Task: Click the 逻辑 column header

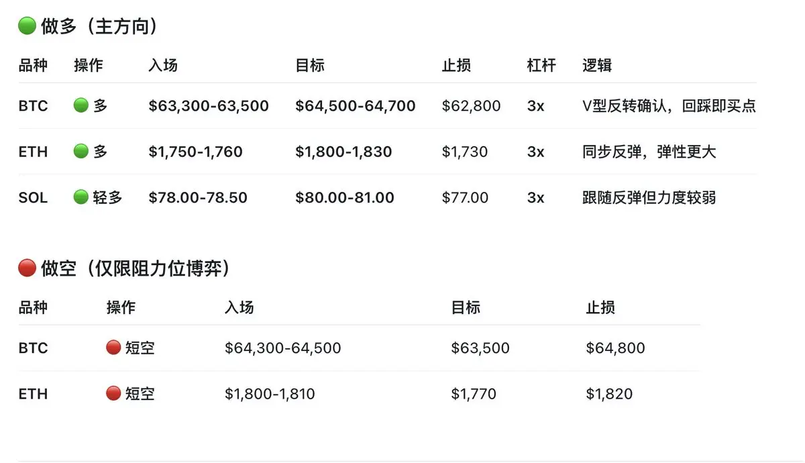Action: [597, 65]
